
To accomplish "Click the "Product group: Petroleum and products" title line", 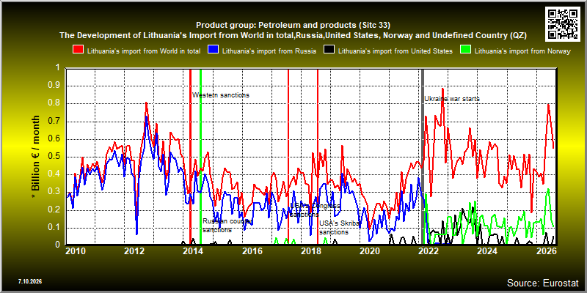I will point(293,26).
